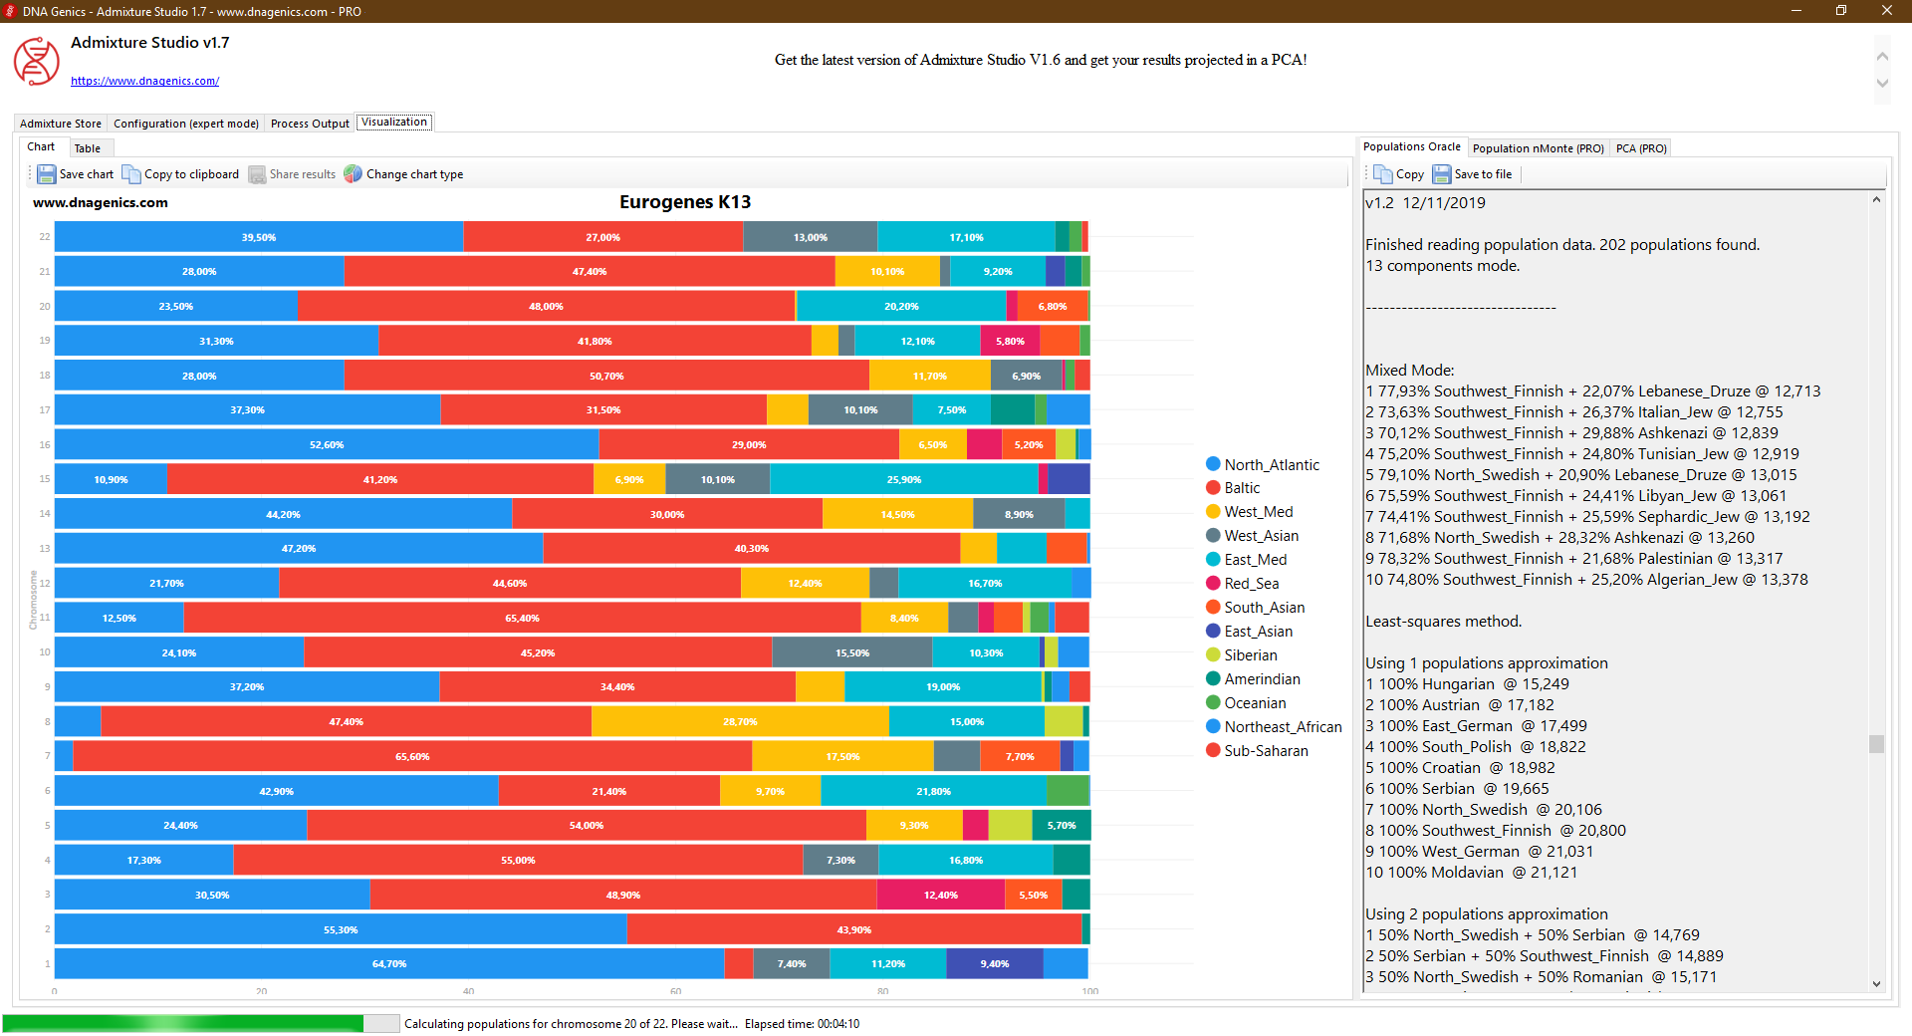Click the Admixture Studio logo icon
Screen dimensions: 1912x1036
click(x=36, y=61)
